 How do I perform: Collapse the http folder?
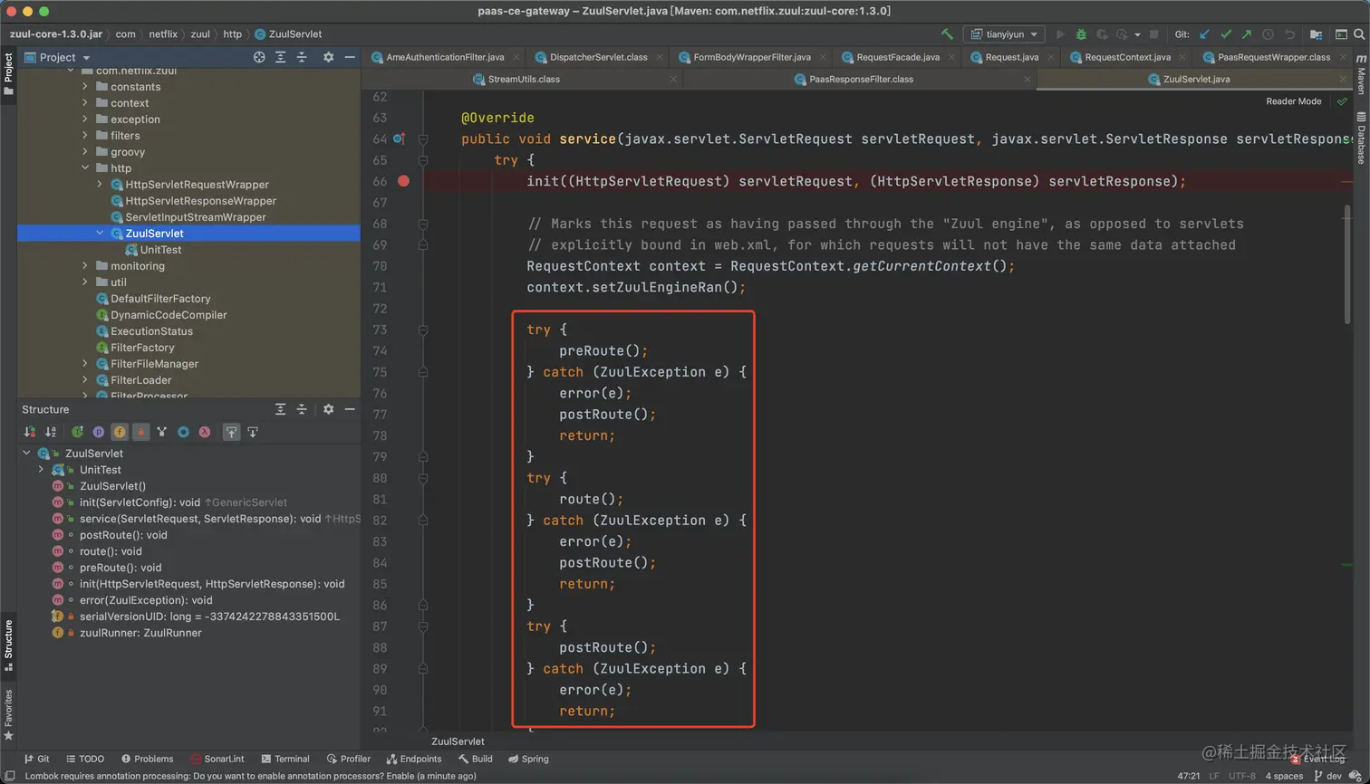[x=85, y=168]
